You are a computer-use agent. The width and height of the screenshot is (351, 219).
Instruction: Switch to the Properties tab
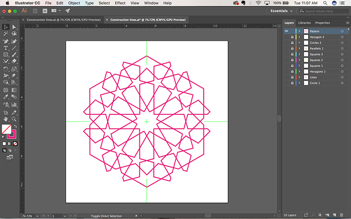322,23
